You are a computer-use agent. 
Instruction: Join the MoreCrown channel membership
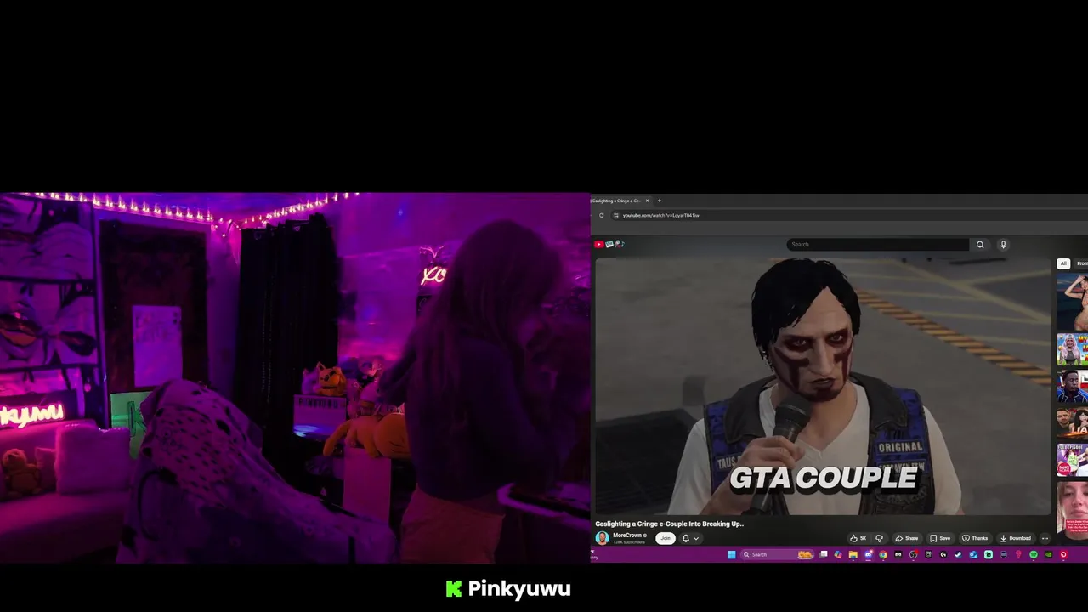665,538
